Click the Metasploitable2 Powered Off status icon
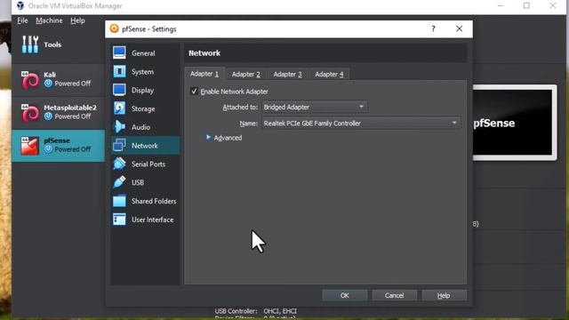 click(48, 116)
